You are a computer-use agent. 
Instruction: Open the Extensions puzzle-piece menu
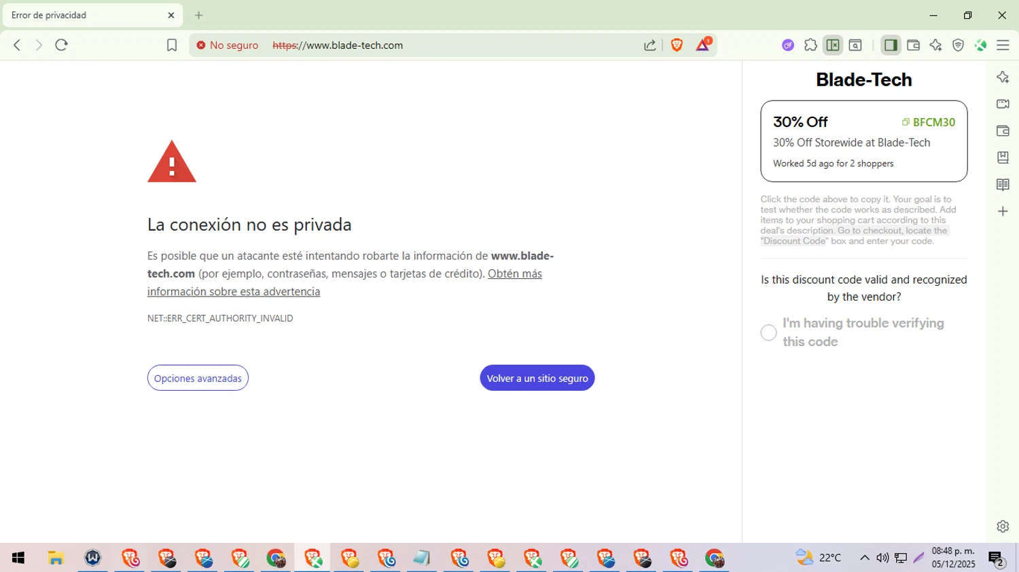click(x=810, y=45)
